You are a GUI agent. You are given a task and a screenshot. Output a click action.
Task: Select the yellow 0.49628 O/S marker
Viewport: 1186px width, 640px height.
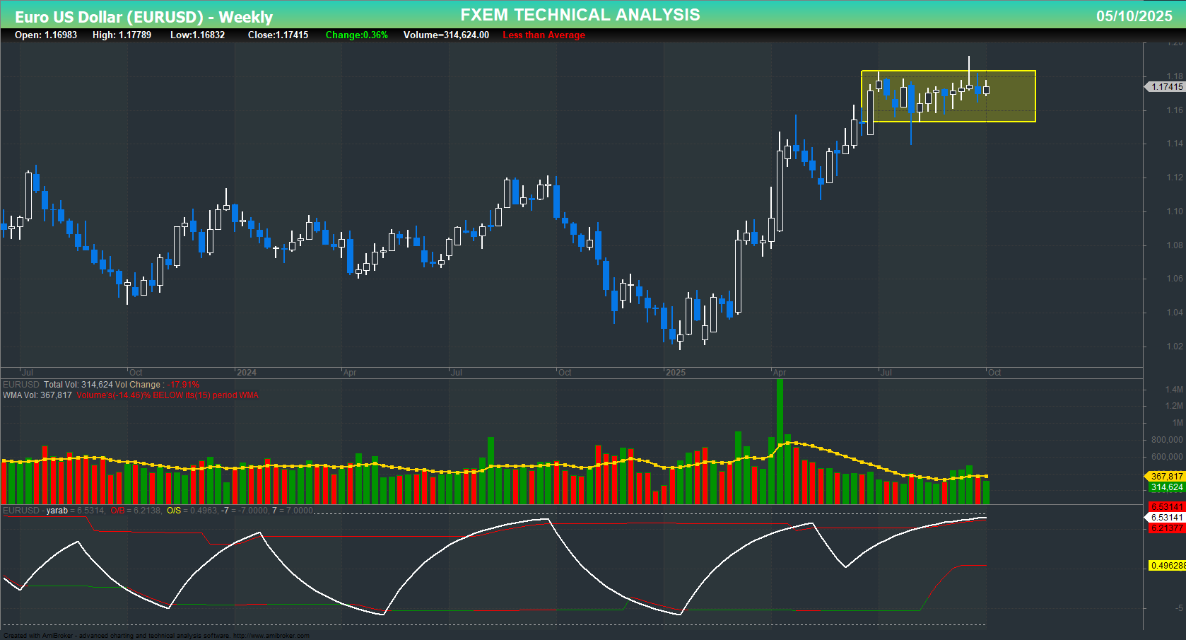point(1166,564)
